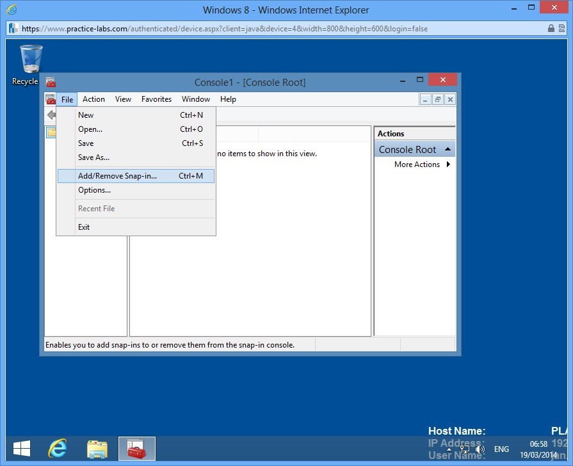Viewport: 573px width, 466px height.
Task: Select Add/Remove Snap-in from File menu
Action: click(x=117, y=175)
